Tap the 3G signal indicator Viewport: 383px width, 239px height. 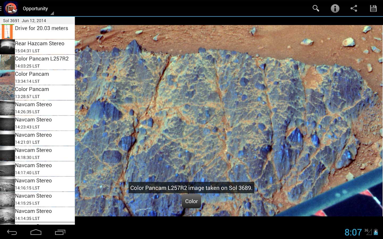(x=368, y=232)
